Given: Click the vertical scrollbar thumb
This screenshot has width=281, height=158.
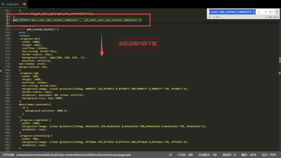Looking at the screenshot, I should pos(280,60).
